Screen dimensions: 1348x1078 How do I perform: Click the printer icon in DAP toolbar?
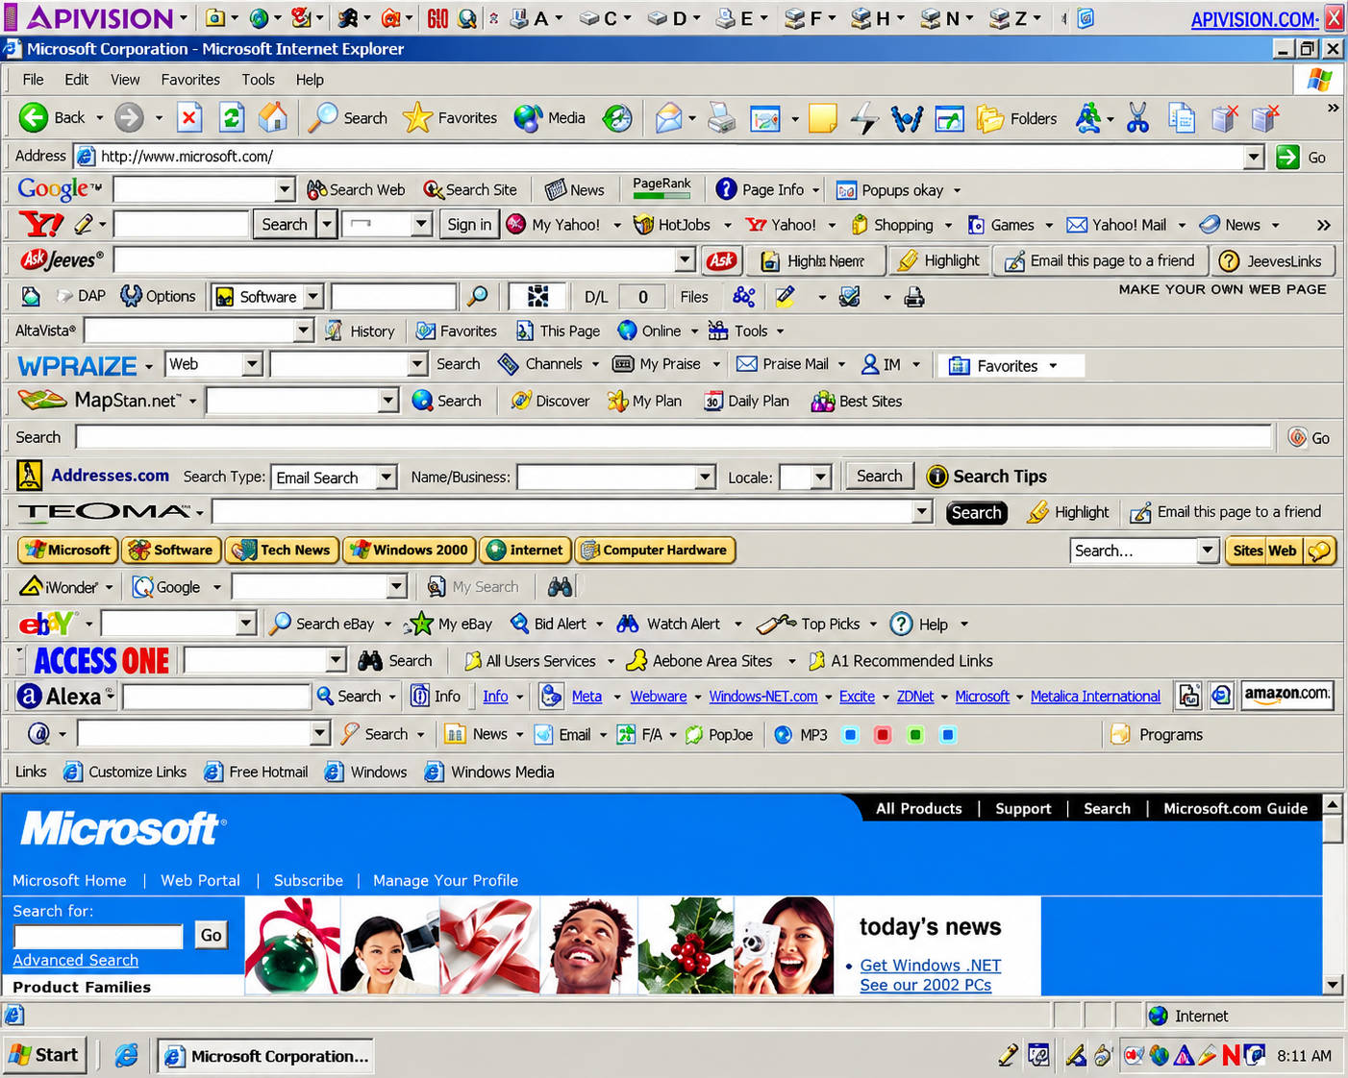(x=914, y=297)
